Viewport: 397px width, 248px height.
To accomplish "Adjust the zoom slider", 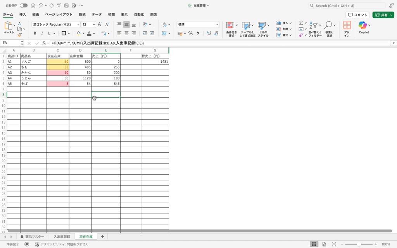I will coord(359,244).
